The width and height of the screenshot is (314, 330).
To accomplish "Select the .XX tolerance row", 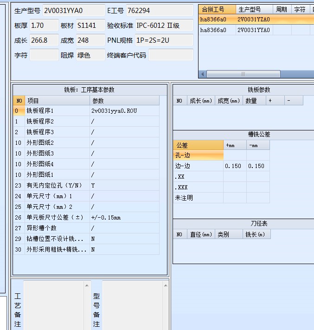I will [x=221, y=176].
